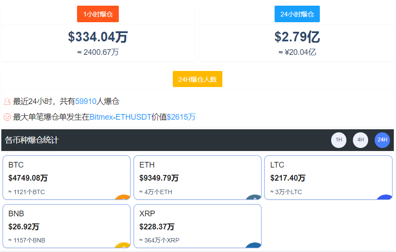Screen dimensions: 396x252
Task: Click the blue LTC coin icon
Action: pyautogui.click(x=385, y=197)
